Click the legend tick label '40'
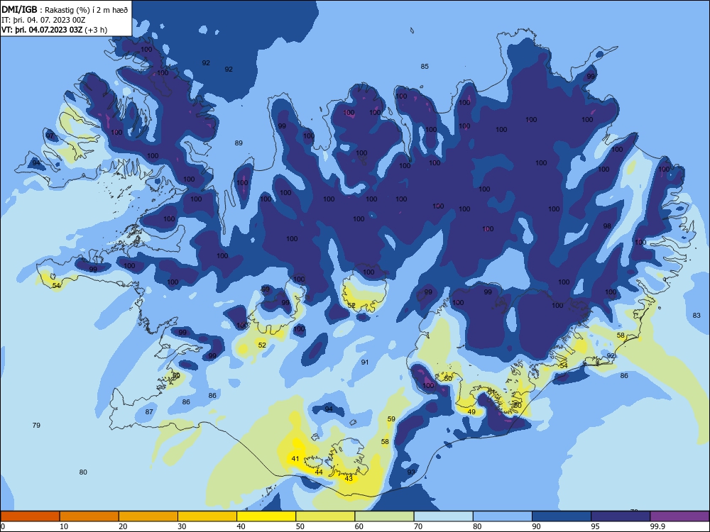 (241, 526)
